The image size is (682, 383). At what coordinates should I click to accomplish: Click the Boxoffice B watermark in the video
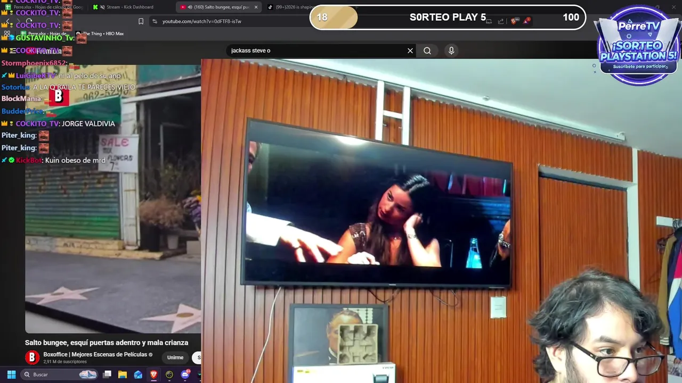pyautogui.click(x=59, y=96)
